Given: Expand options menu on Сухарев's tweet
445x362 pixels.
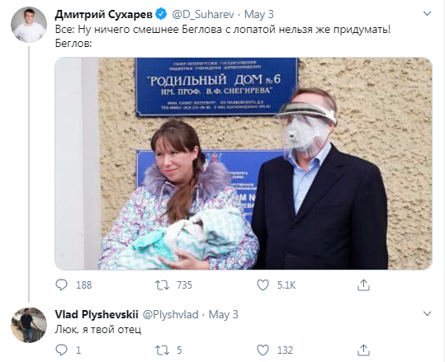Looking at the screenshot, I should tap(427, 13).
